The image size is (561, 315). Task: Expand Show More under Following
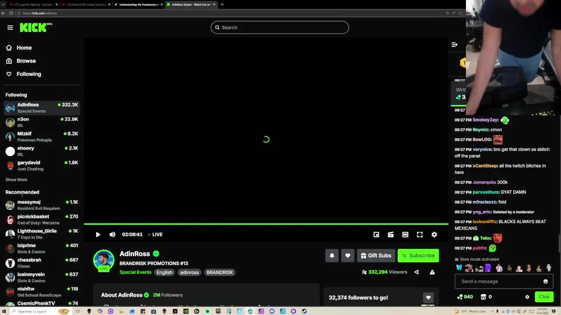[x=16, y=179]
